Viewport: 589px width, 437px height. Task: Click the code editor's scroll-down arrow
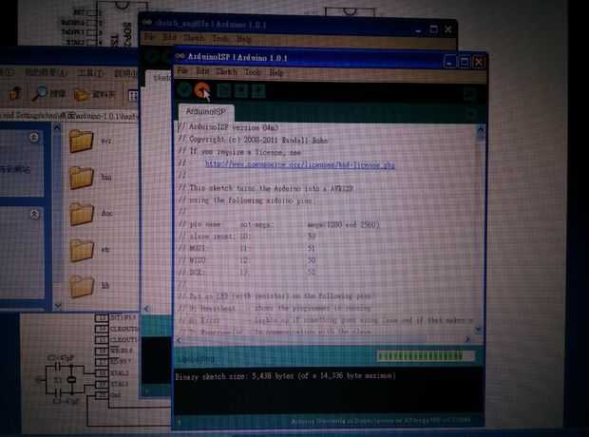click(x=479, y=330)
